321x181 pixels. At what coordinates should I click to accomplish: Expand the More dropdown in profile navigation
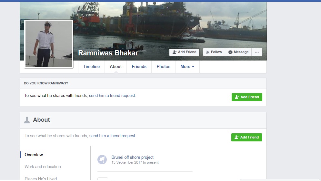pyautogui.click(x=187, y=67)
